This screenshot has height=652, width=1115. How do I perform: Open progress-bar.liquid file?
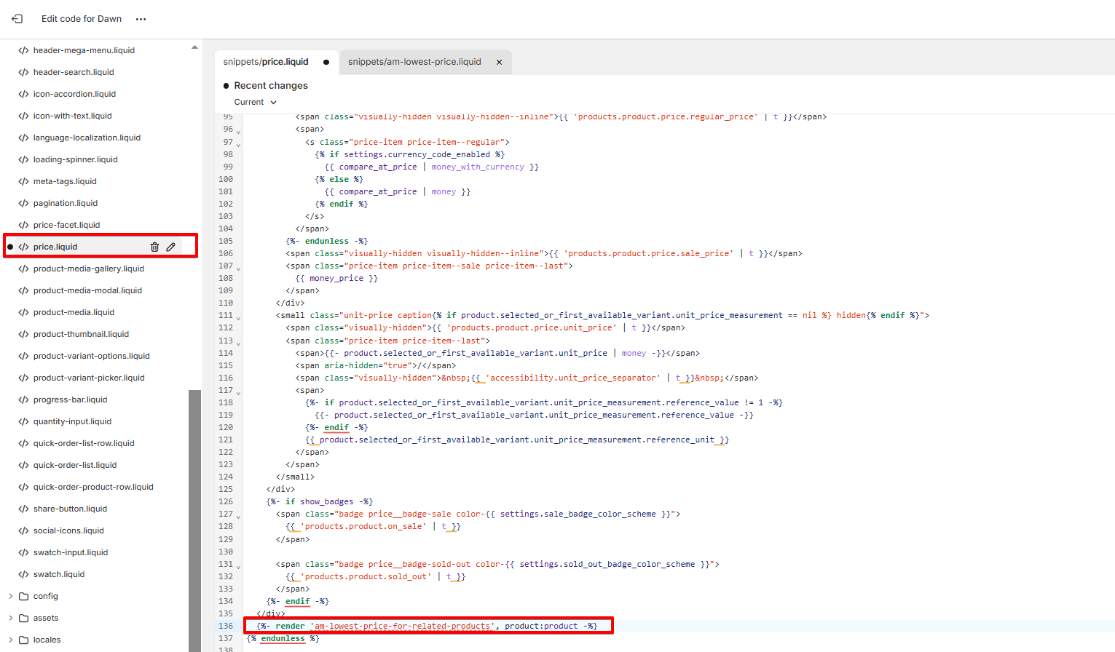[x=70, y=399]
